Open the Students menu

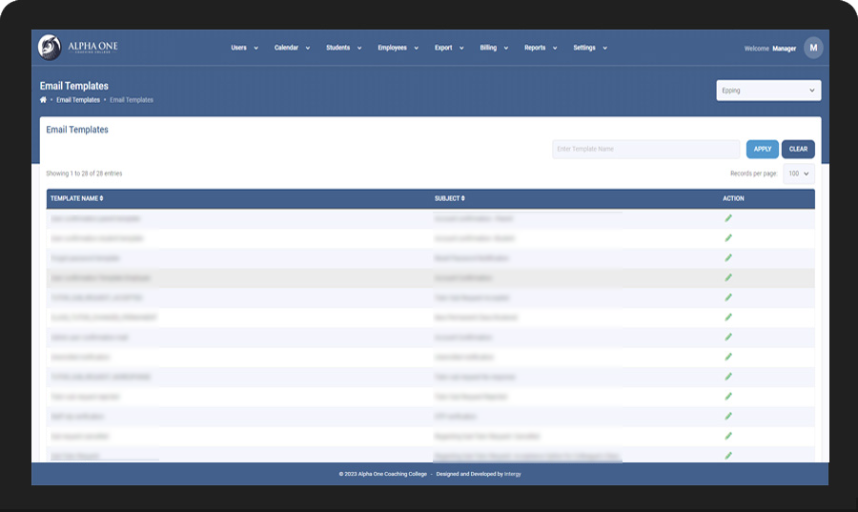tap(343, 48)
